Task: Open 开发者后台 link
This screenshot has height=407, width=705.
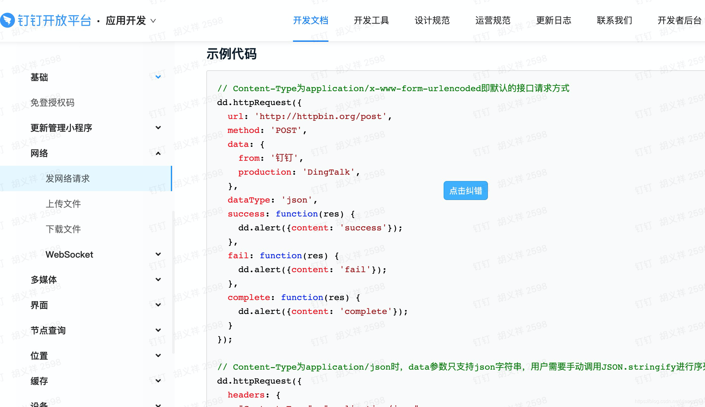Action: coord(679,21)
